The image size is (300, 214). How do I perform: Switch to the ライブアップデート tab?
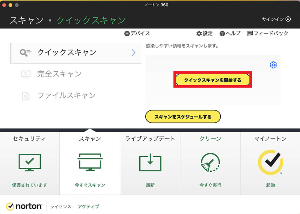point(150,163)
